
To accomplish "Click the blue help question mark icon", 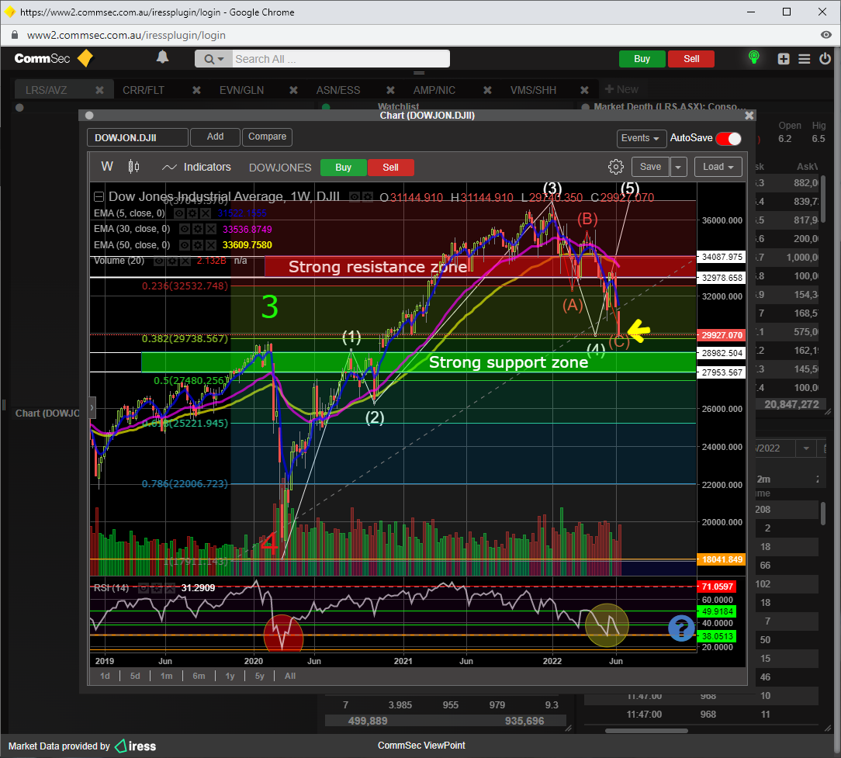I will click(681, 628).
